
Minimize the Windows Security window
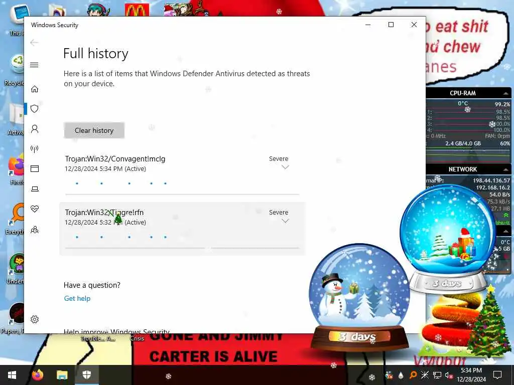[368, 25]
